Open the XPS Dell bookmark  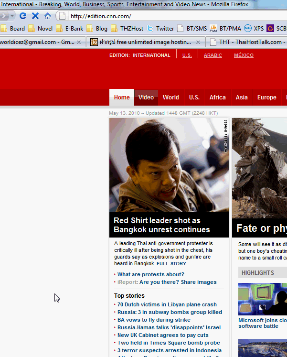click(254, 29)
